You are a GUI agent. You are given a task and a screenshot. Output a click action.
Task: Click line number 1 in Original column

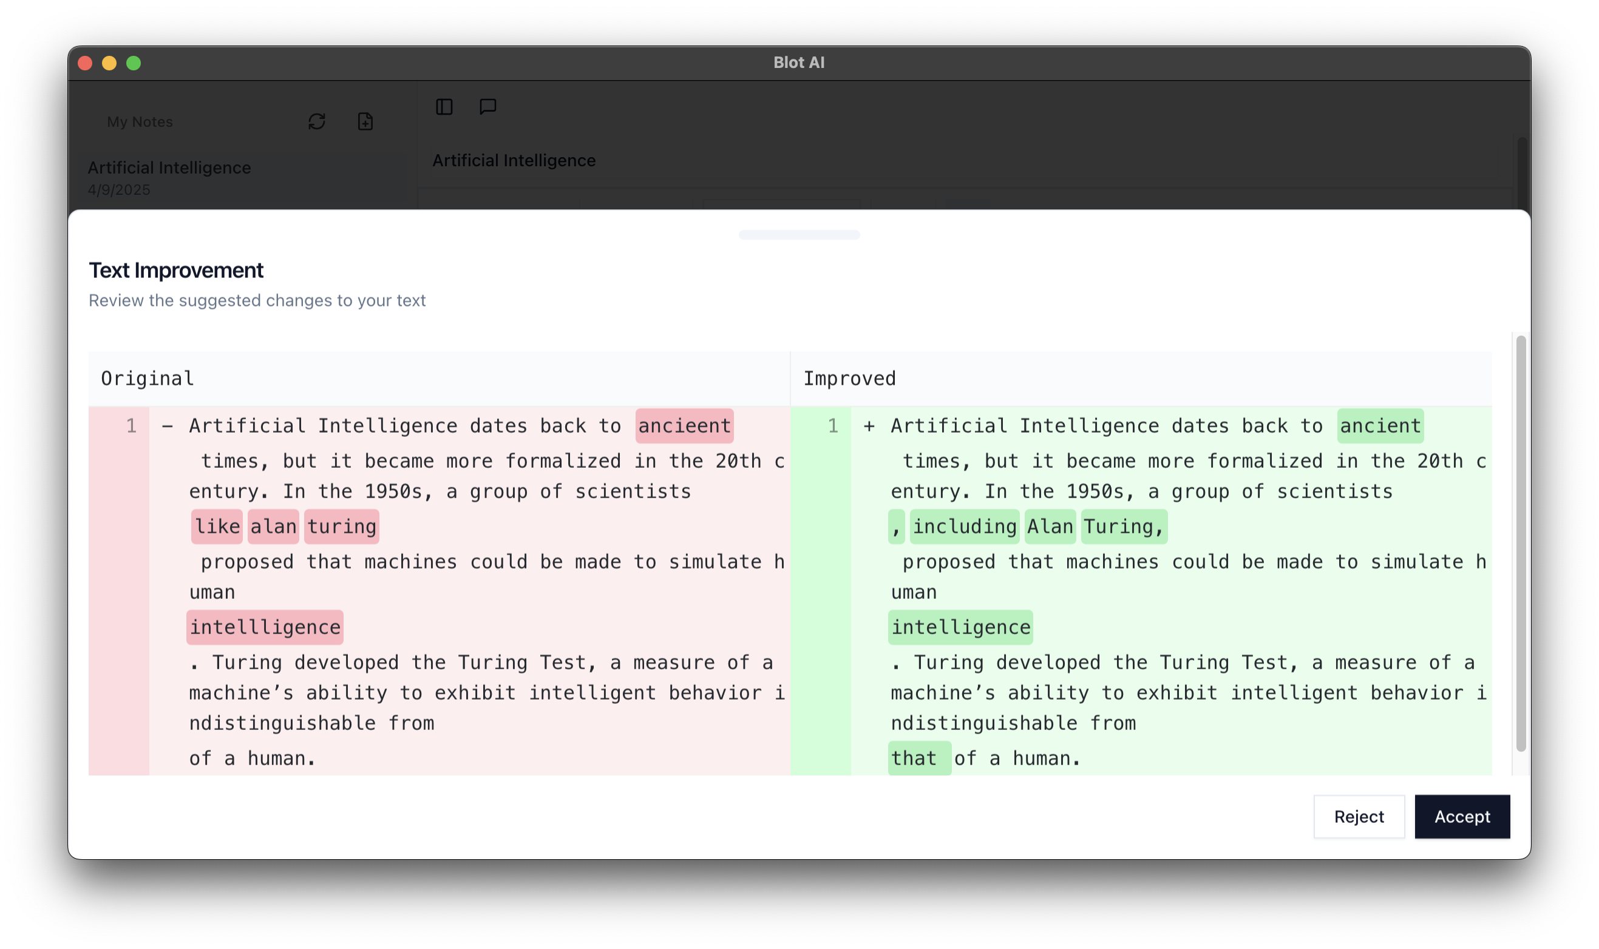[x=131, y=426]
